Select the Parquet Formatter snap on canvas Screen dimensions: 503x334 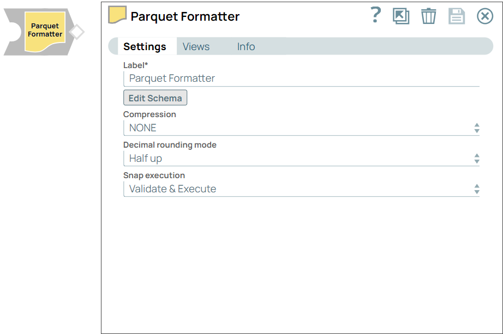45,31
